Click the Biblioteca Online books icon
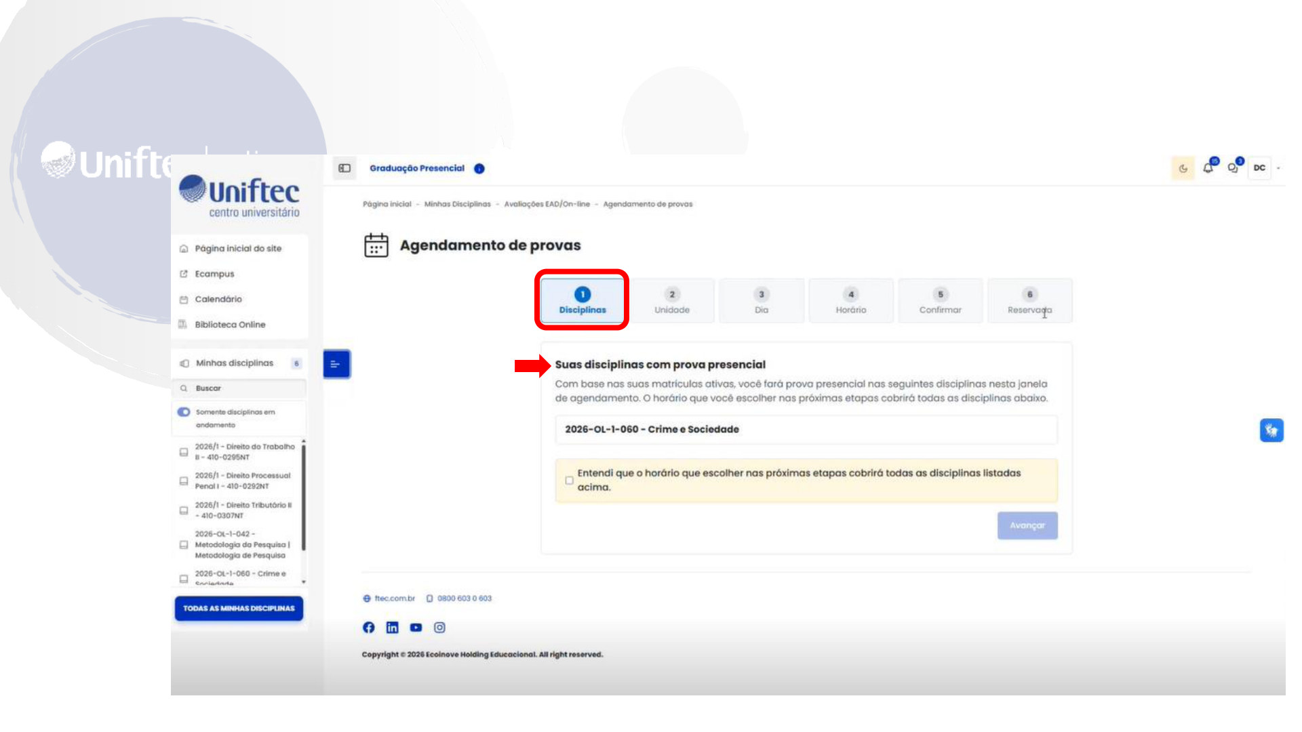 [183, 325]
